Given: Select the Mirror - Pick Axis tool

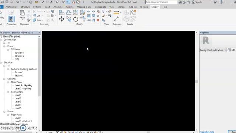Looking at the screenshot, I should (76, 12).
